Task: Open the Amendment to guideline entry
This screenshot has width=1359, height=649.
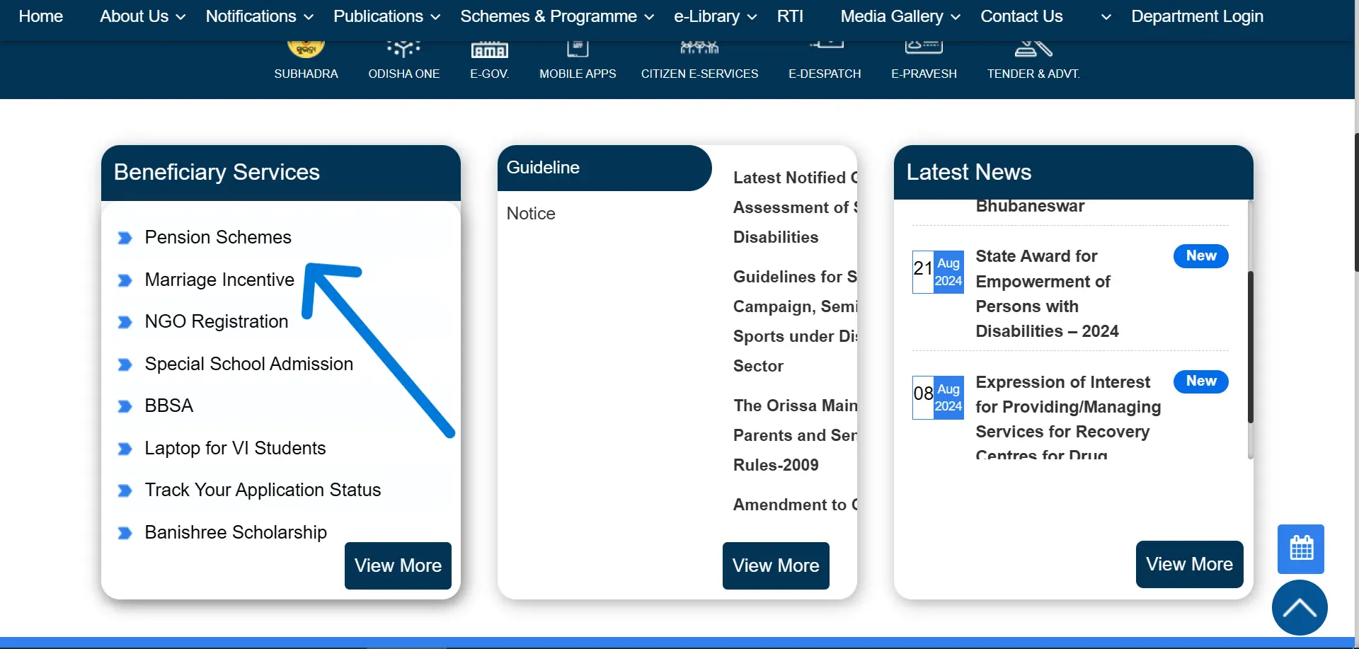Action: [795, 505]
